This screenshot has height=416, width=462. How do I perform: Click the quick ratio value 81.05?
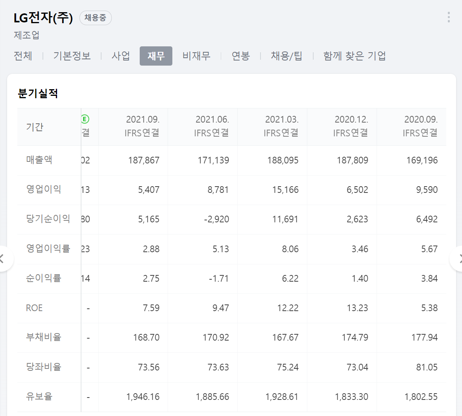click(x=427, y=367)
